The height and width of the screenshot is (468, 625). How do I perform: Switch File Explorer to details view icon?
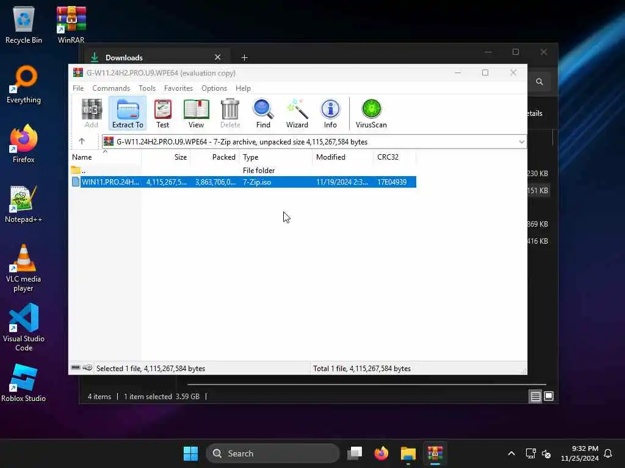coord(535,396)
